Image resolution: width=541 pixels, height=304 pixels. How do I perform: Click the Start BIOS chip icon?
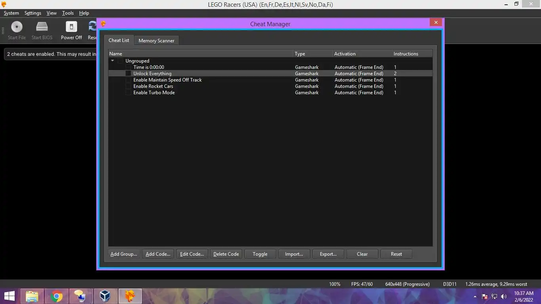(42, 27)
